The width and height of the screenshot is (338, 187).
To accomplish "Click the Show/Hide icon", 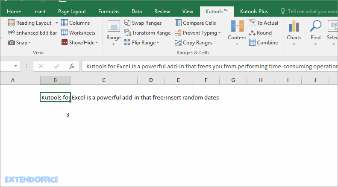I will [x=65, y=42].
